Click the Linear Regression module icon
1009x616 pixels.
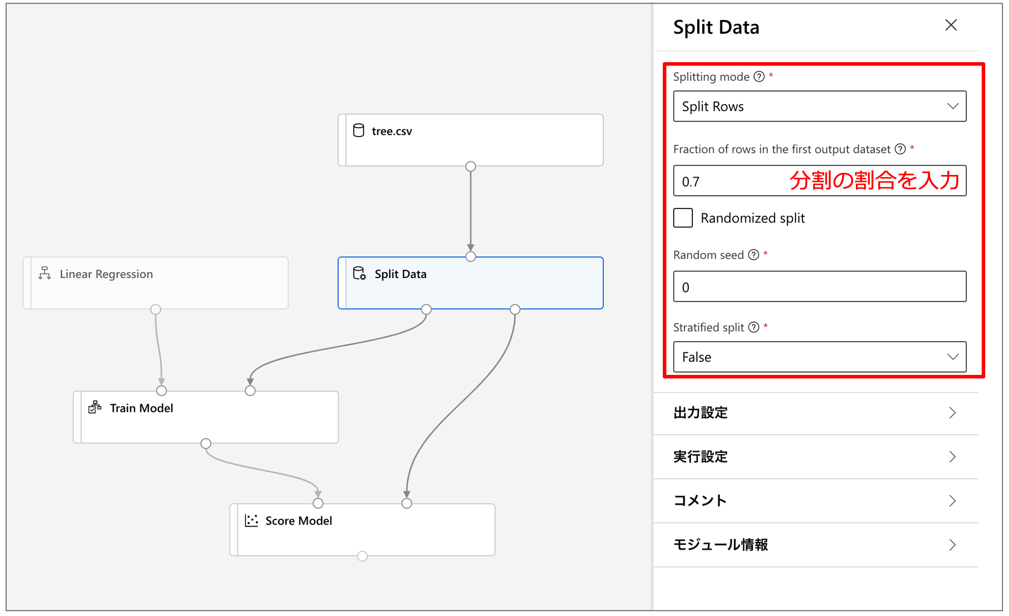tap(45, 273)
